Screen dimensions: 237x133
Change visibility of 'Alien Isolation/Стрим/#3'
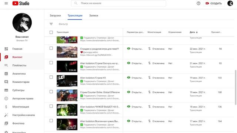coord(135,78)
